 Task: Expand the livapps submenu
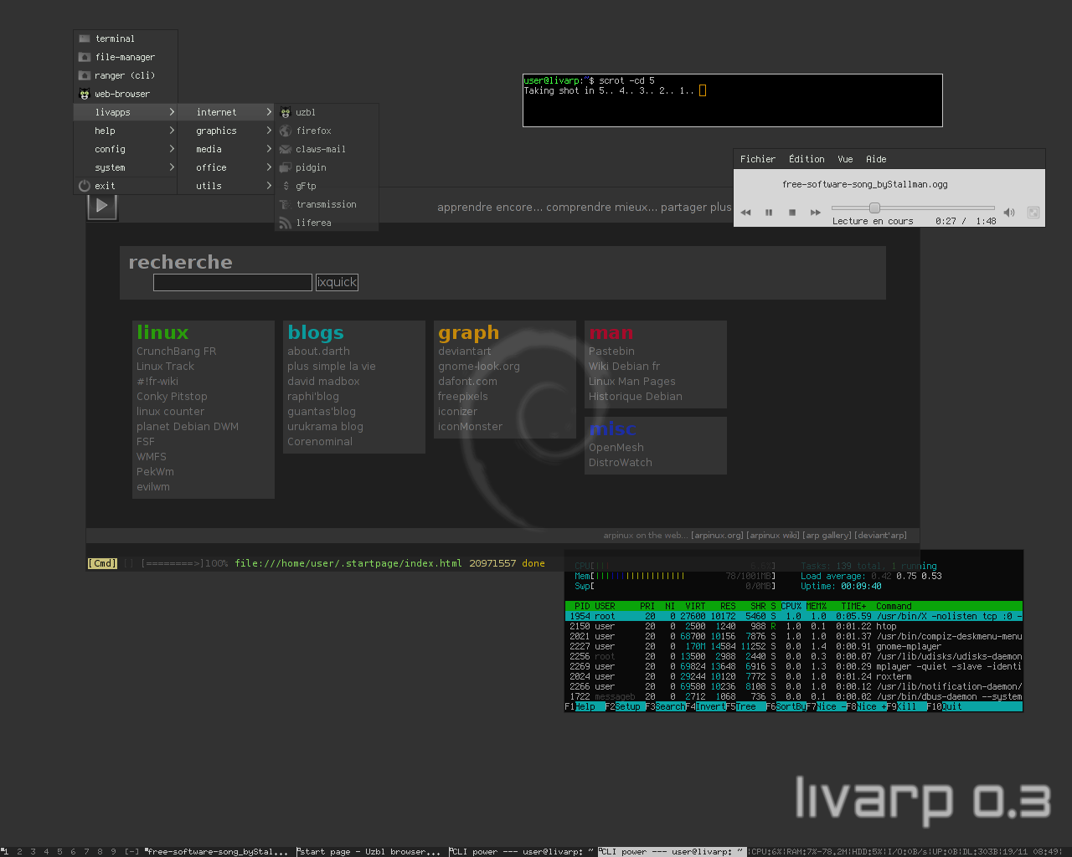(126, 112)
